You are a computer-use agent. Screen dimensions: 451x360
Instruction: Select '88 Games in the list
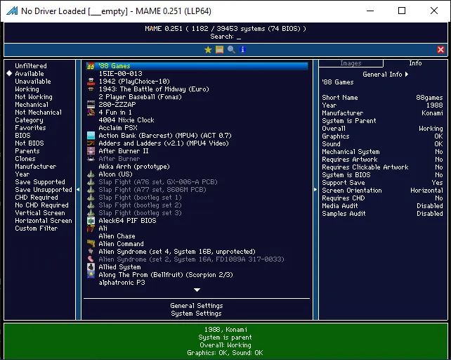[x=197, y=66]
